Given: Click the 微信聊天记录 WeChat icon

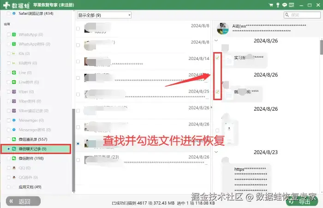Looking at the screenshot, I should (x=14, y=149).
